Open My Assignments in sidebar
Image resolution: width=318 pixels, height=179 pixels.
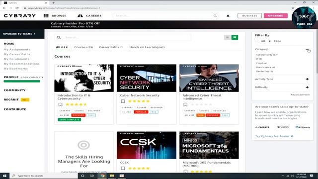click(17, 50)
